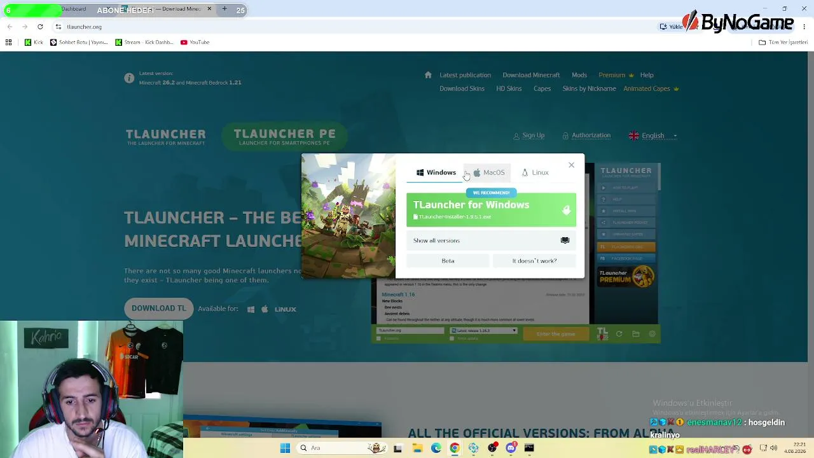
Task: Open Task View from the taskbar
Action: [397, 448]
